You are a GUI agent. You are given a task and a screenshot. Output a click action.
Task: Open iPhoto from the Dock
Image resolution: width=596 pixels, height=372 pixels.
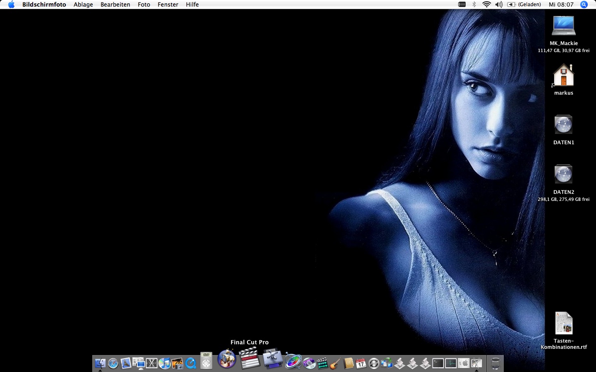coord(177,363)
